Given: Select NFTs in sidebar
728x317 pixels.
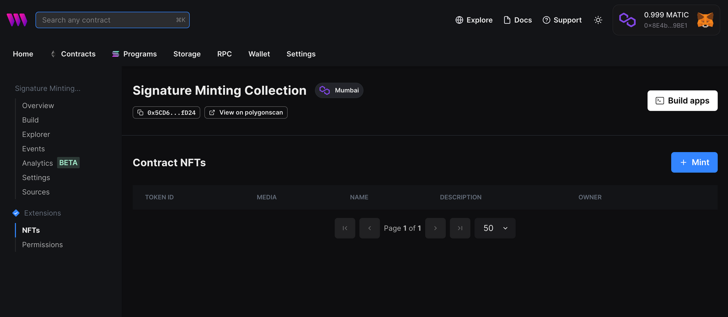Looking at the screenshot, I should coord(31,230).
